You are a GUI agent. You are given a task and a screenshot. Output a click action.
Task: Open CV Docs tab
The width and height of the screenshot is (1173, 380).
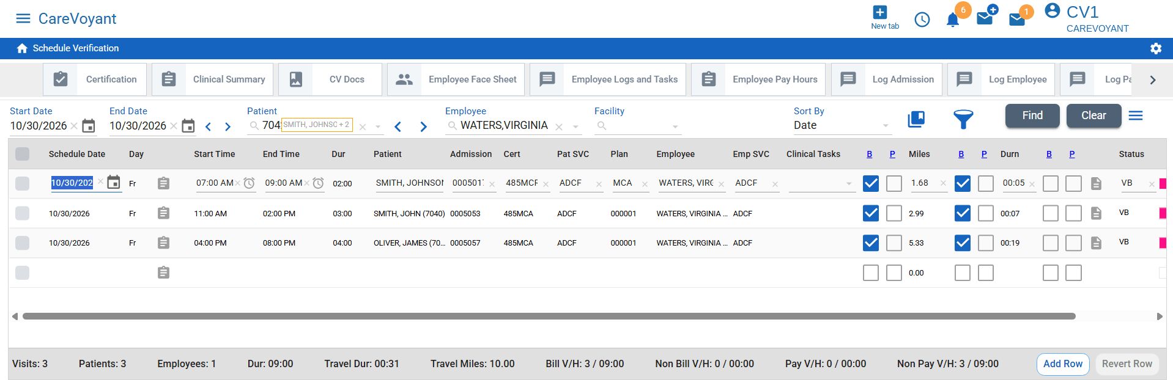[x=330, y=79]
